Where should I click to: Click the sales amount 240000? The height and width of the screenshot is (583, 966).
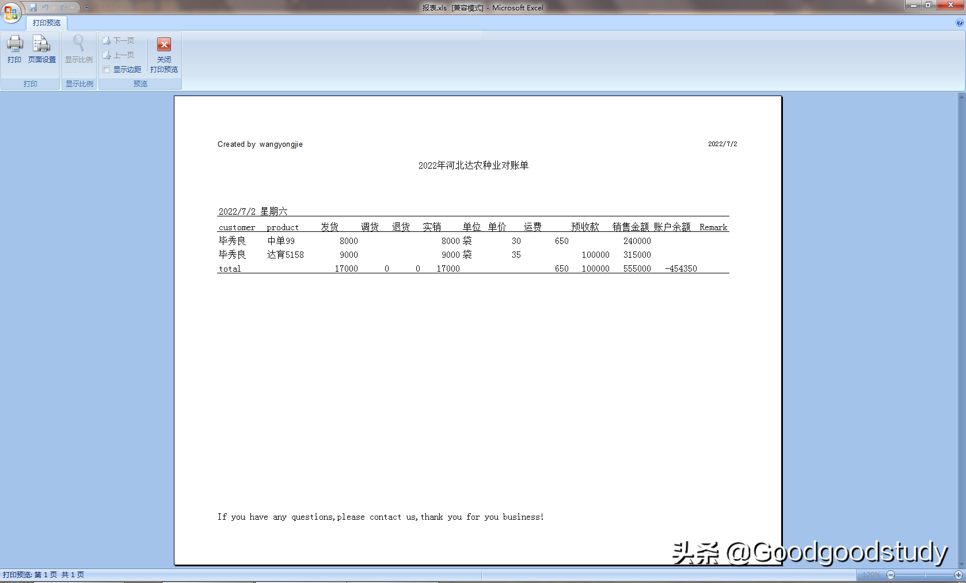637,241
